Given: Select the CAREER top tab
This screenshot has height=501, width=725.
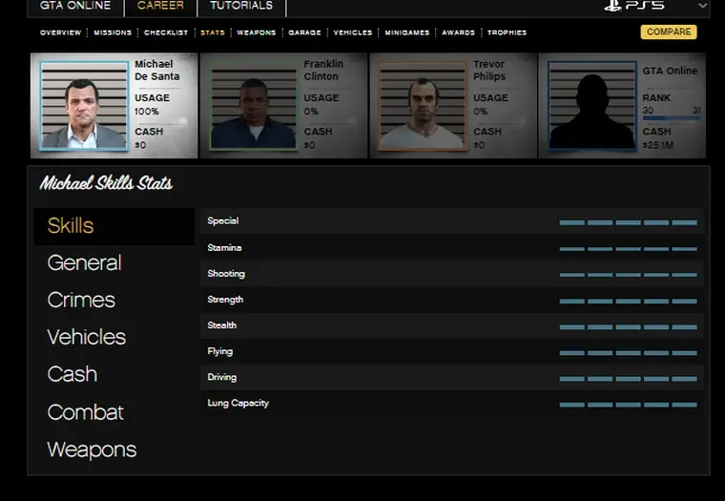Looking at the screenshot, I should pos(160,6).
